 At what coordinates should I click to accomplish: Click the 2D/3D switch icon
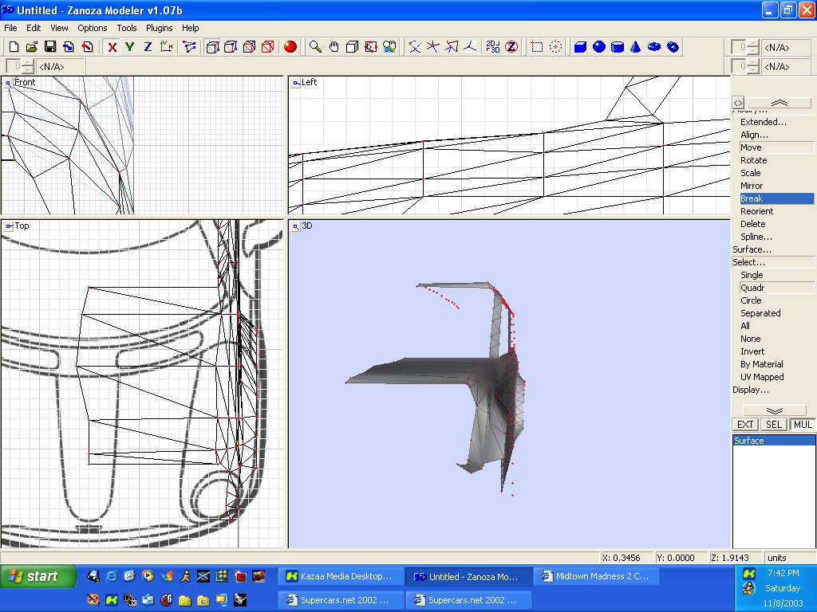pyautogui.click(x=493, y=47)
